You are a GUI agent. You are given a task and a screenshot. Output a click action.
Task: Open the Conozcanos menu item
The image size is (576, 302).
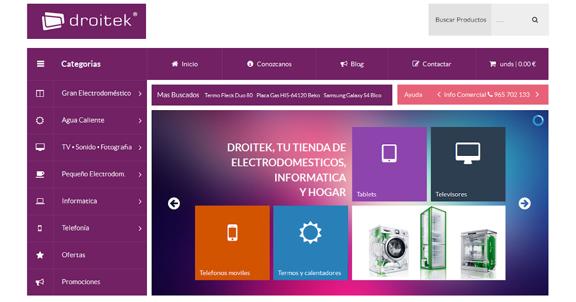(269, 64)
